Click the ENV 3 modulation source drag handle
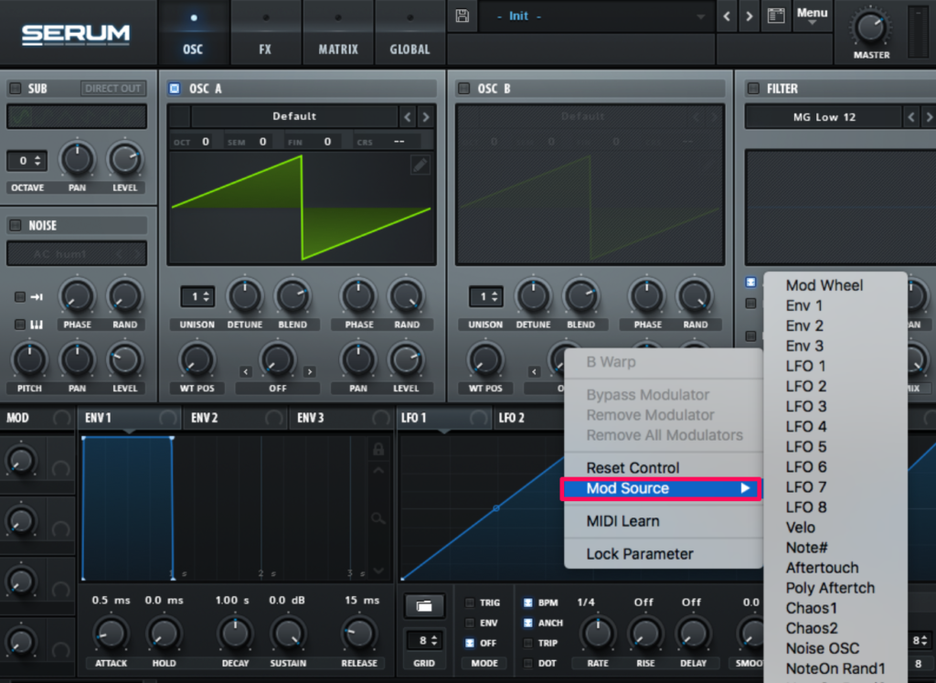 [x=380, y=418]
